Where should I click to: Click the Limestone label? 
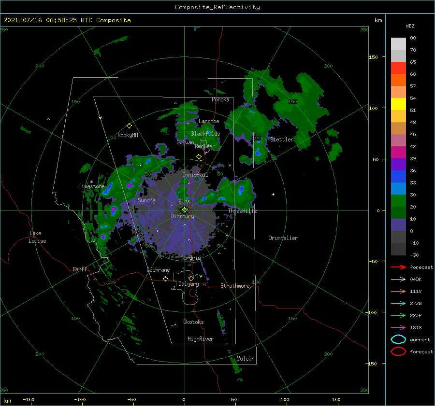click(x=91, y=186)
